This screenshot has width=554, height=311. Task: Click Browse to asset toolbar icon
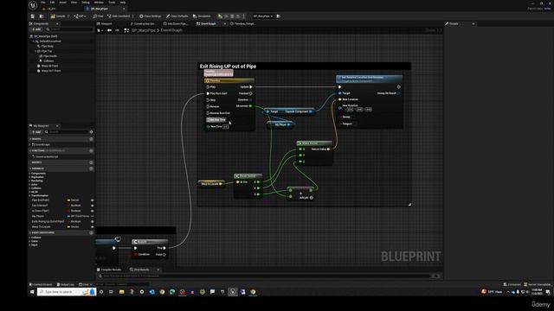42,16
